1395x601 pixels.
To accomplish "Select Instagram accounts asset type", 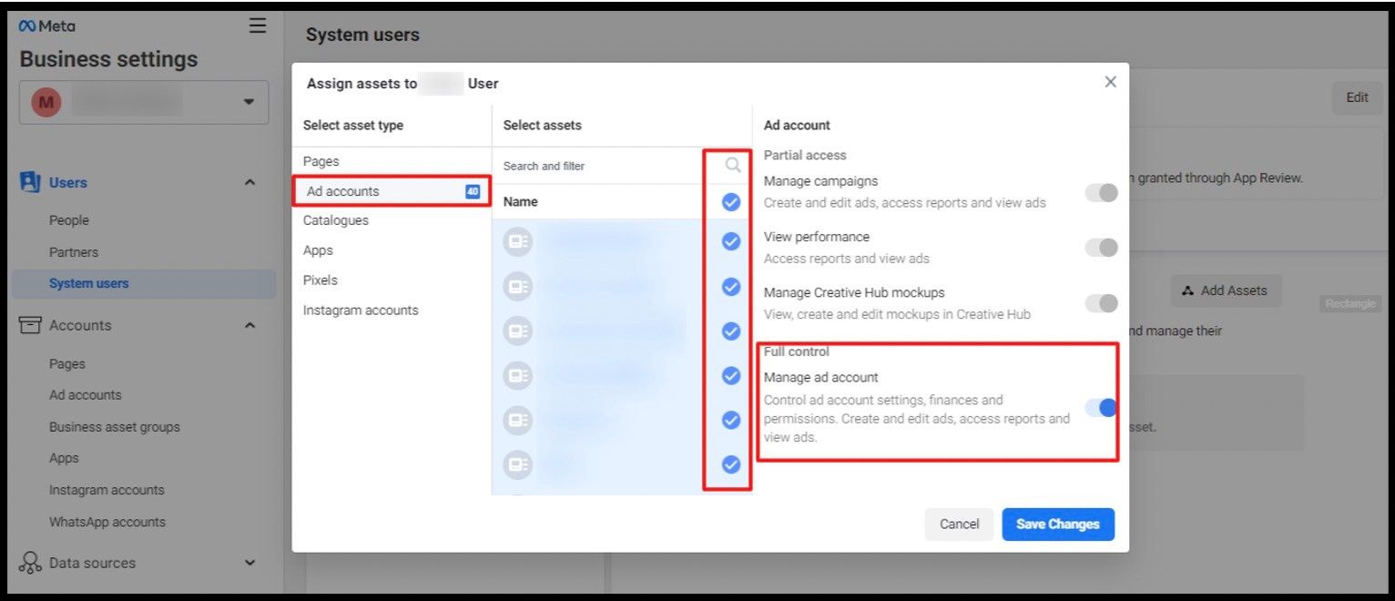I will [361, 311].
